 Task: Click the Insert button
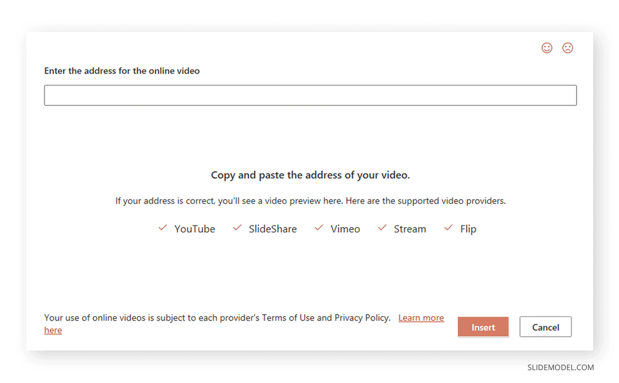[483, 327]
